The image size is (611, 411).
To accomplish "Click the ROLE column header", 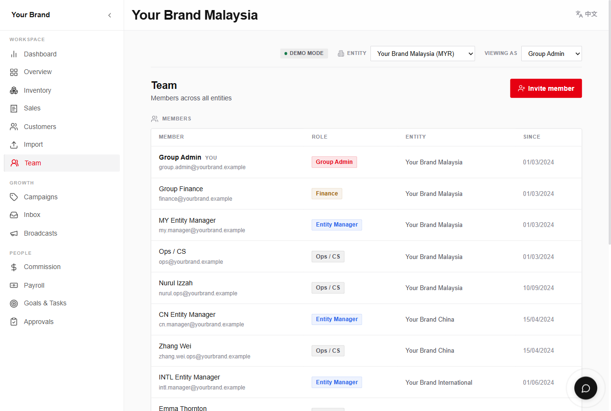I will 320,137.
